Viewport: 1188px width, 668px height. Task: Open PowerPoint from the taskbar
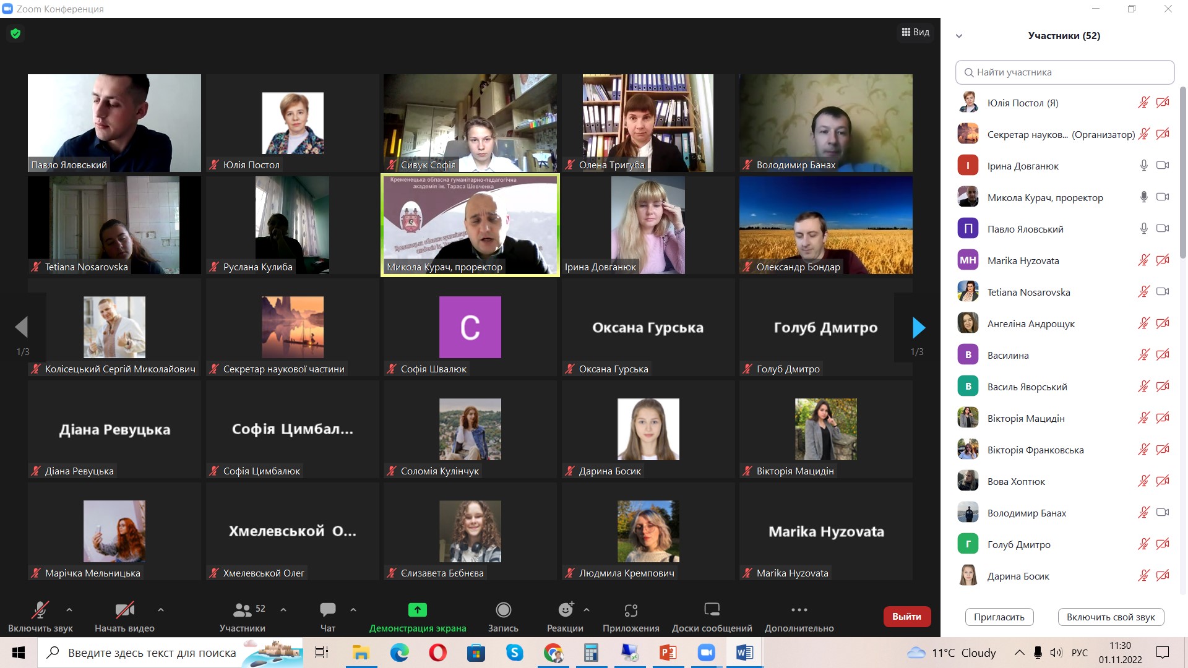pyautogui.click(x=668, y=653)
